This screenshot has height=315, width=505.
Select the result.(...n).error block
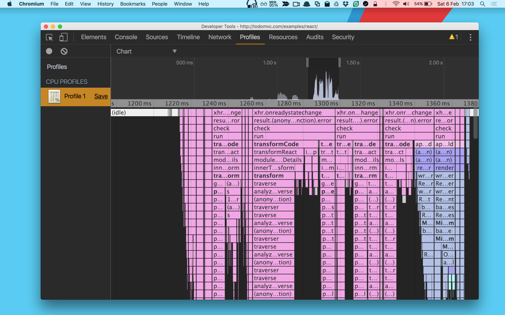point(408,121)
